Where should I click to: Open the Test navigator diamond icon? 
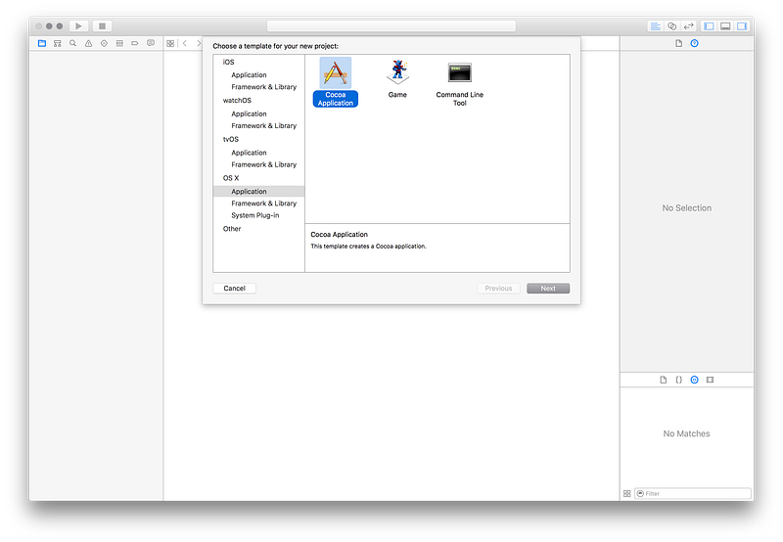tap(104, 43)
